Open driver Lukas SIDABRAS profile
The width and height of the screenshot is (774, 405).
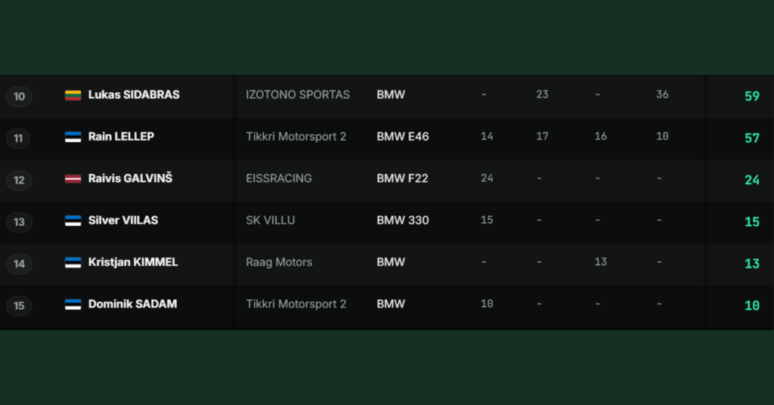click(134, 94)
